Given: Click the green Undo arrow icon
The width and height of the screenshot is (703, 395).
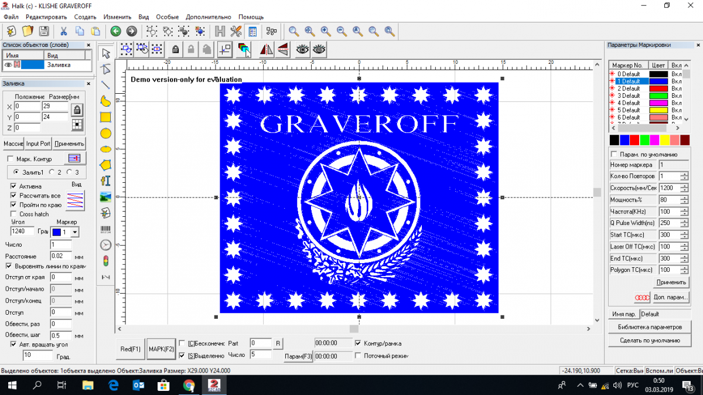Looking at the screenshot, I should [x=115, y=31].
